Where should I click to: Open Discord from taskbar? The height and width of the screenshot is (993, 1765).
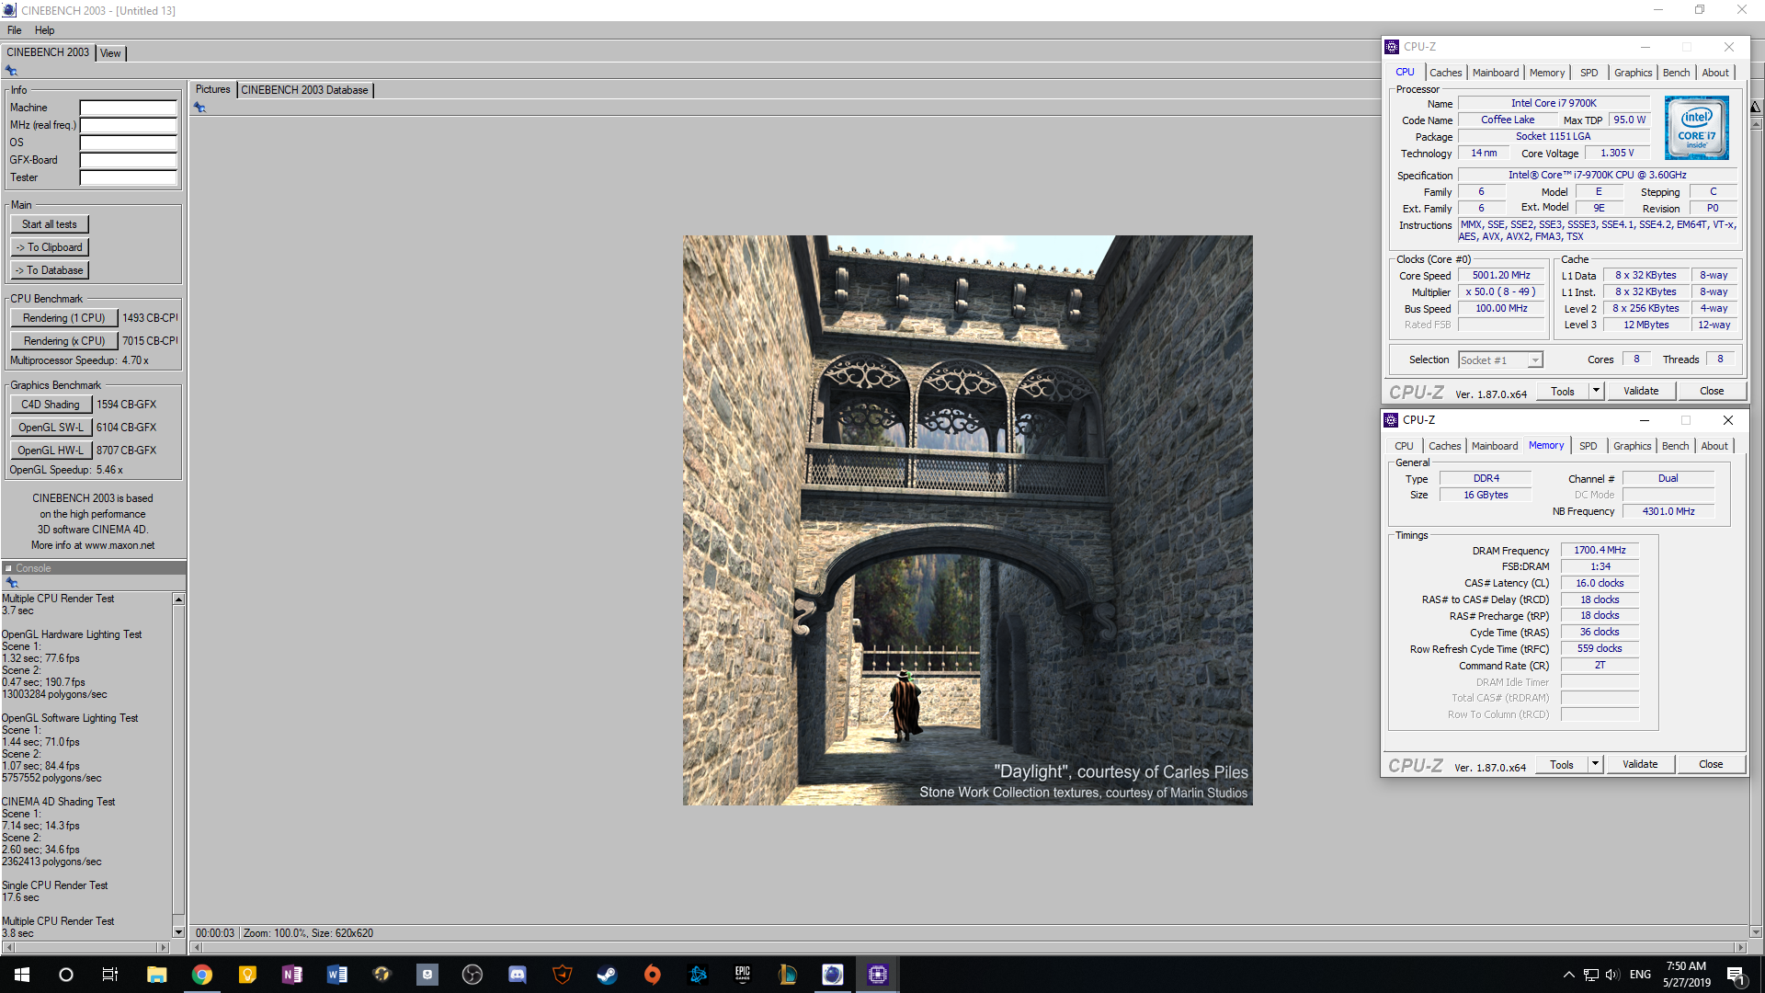517,975
